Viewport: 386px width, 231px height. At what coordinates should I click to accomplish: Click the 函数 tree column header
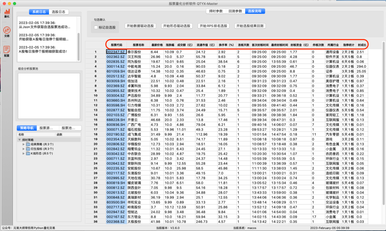pos(68,134)
